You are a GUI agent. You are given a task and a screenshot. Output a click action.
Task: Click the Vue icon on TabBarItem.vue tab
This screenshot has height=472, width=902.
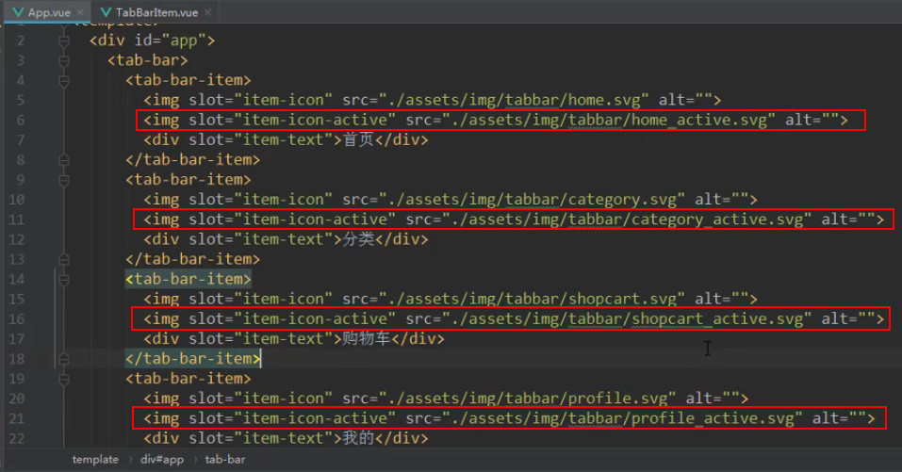(x=106, y=12)
